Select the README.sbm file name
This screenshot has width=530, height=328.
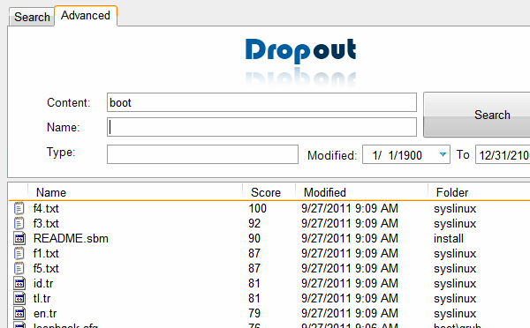pyautogui.click(x=71, y=238)
